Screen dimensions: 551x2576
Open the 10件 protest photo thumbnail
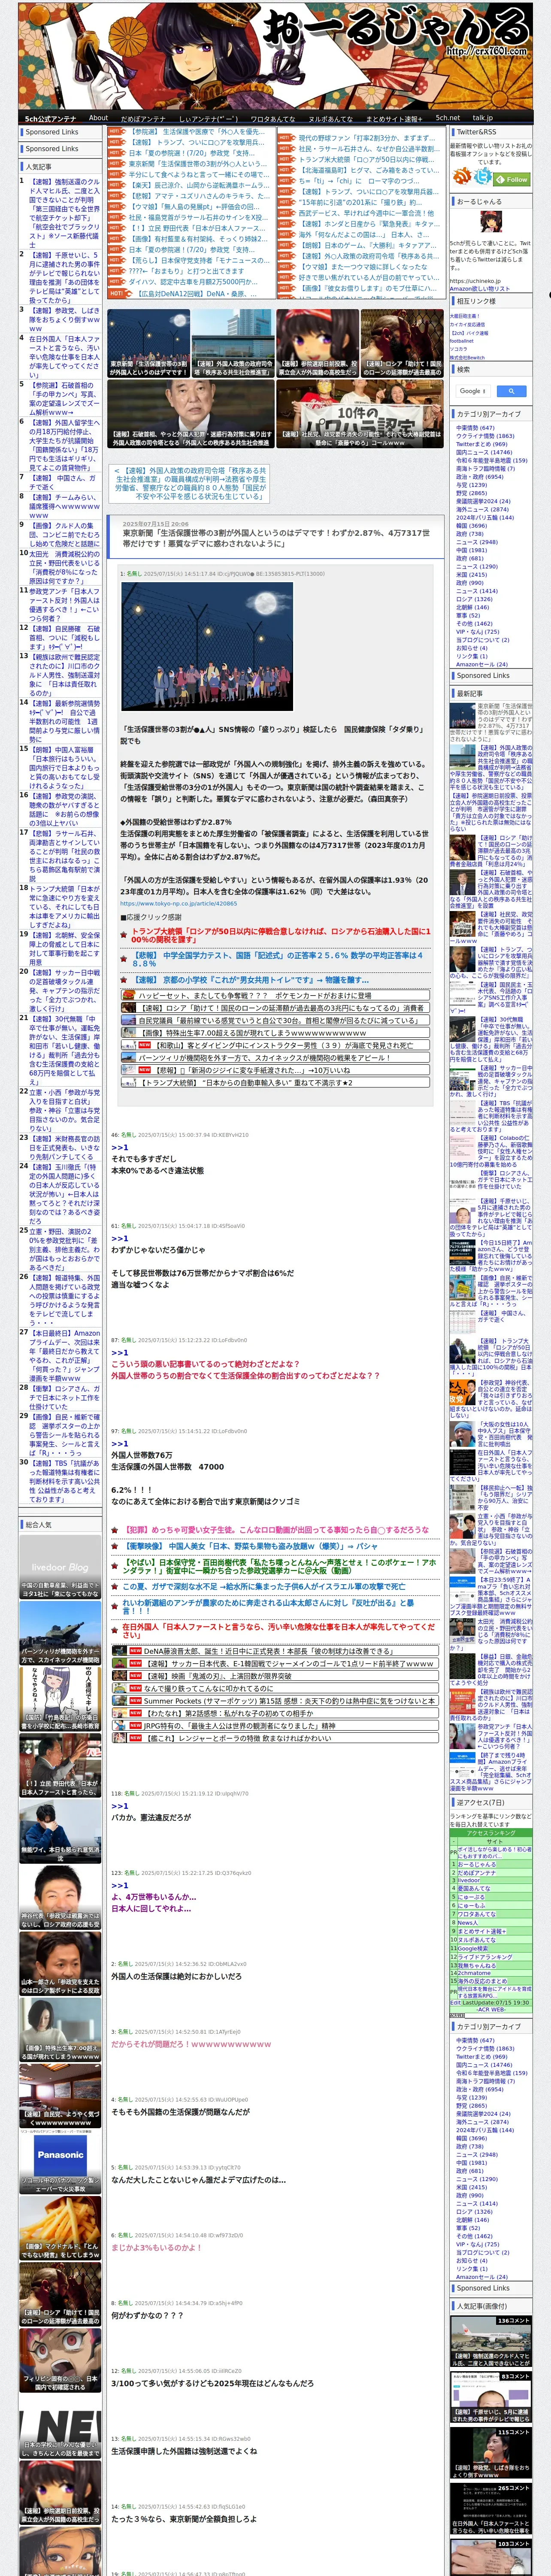pyautogui.click(x=359, y=413)
